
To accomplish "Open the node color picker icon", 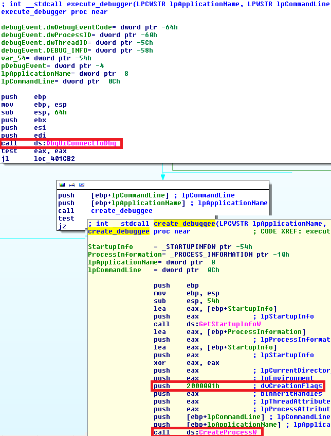I will (62, 185).
